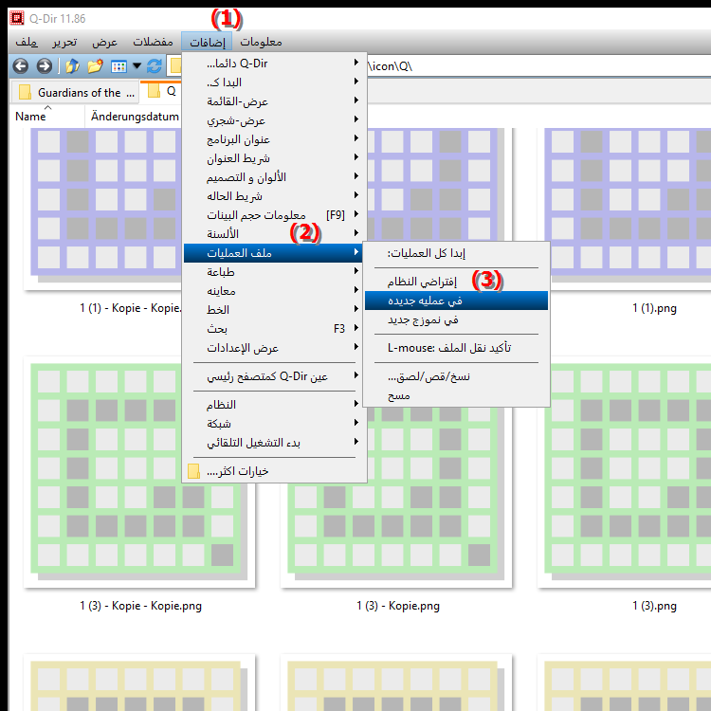The image size is (711, 711).
Task: Expand the بحث F3 submenu
Action: [x=274, y=329]
